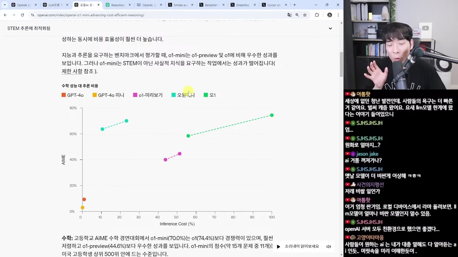Close the active 오픈AI tab
The width and height of the screenshot is (458, 257).
(x=98, y=5)
